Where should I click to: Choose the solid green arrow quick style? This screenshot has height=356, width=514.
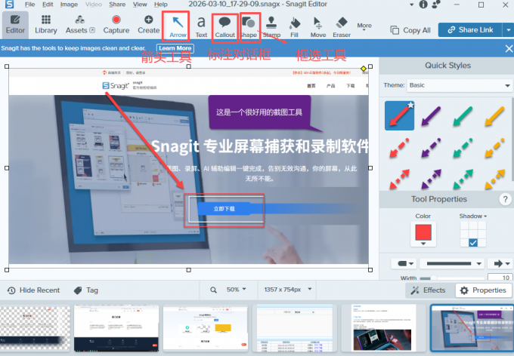tap(463, 116)
